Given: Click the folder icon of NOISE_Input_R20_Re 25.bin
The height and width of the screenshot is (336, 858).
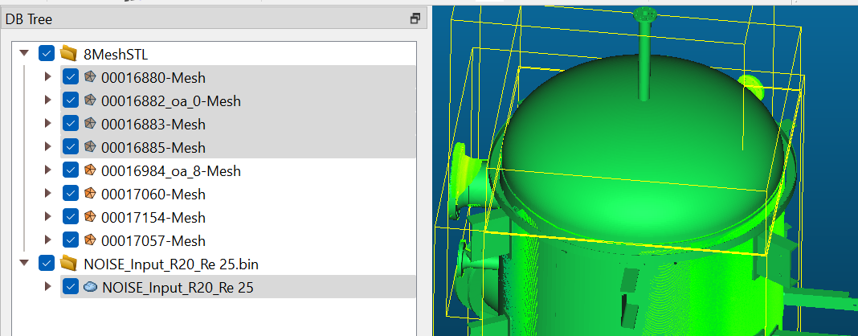Looking at the screenshot, I should [x=68, y=264].
